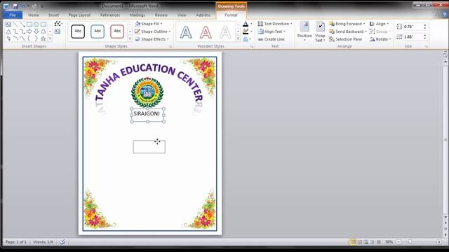Switch to the Page Layout tab

point(79,15)
